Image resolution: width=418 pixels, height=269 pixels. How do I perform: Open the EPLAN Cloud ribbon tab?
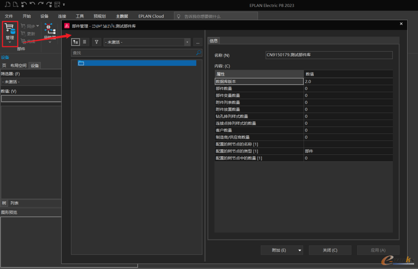151,16
